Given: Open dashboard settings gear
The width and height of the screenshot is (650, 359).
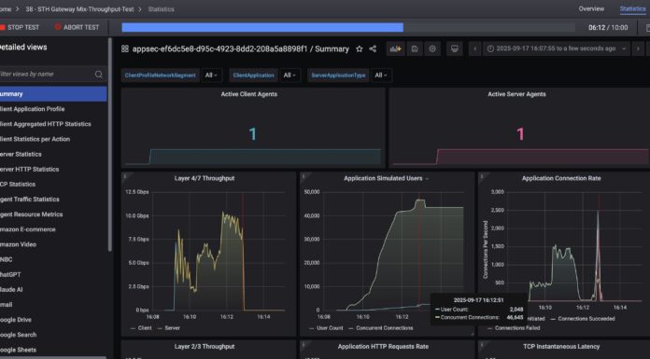Looking at the screenshot, I should tap(432, 48).
